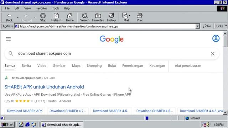Click the star rating 8,2/10 text
228x128 pixels.
pyautogui.click(x=9, y=101)
